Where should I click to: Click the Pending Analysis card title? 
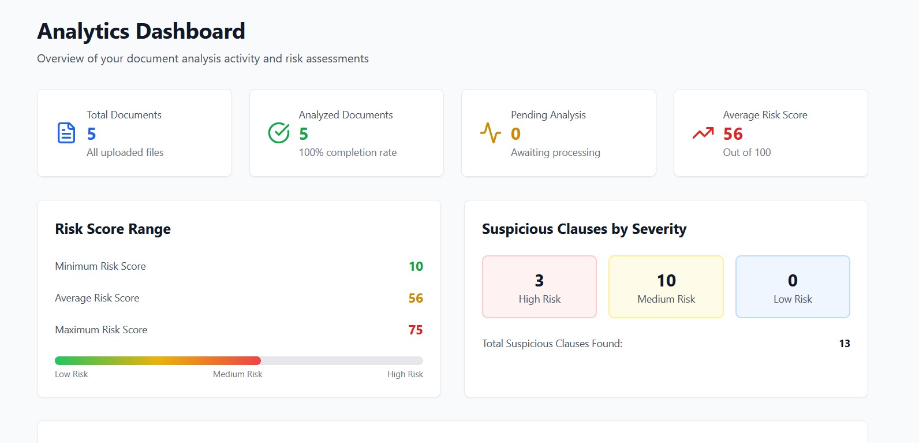(548, 115)
